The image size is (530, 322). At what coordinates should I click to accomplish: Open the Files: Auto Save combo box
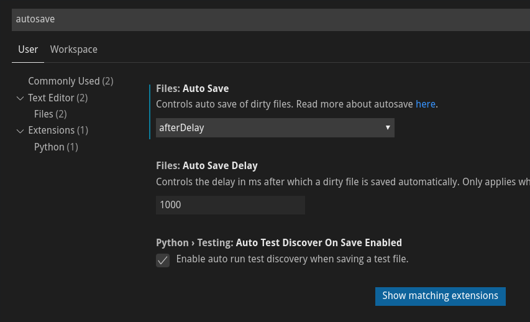[275, 127]
